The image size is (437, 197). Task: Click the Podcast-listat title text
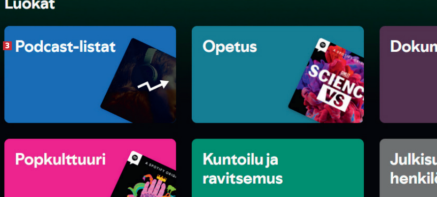tap(65, 46)
